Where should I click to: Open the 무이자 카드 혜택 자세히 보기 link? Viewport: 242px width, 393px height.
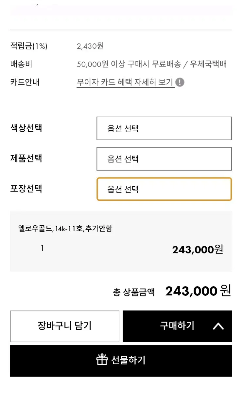pyautogui.click(x=125, y=82)
